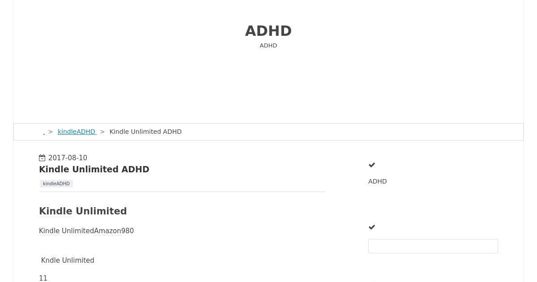Image resolution: width=537 pixels, height=282 pixels.
Task: Focus the sidebar search input field
Action: 433,246
